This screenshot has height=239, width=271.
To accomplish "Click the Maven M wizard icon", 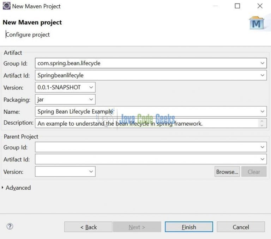I will click(x=257, y=23).
